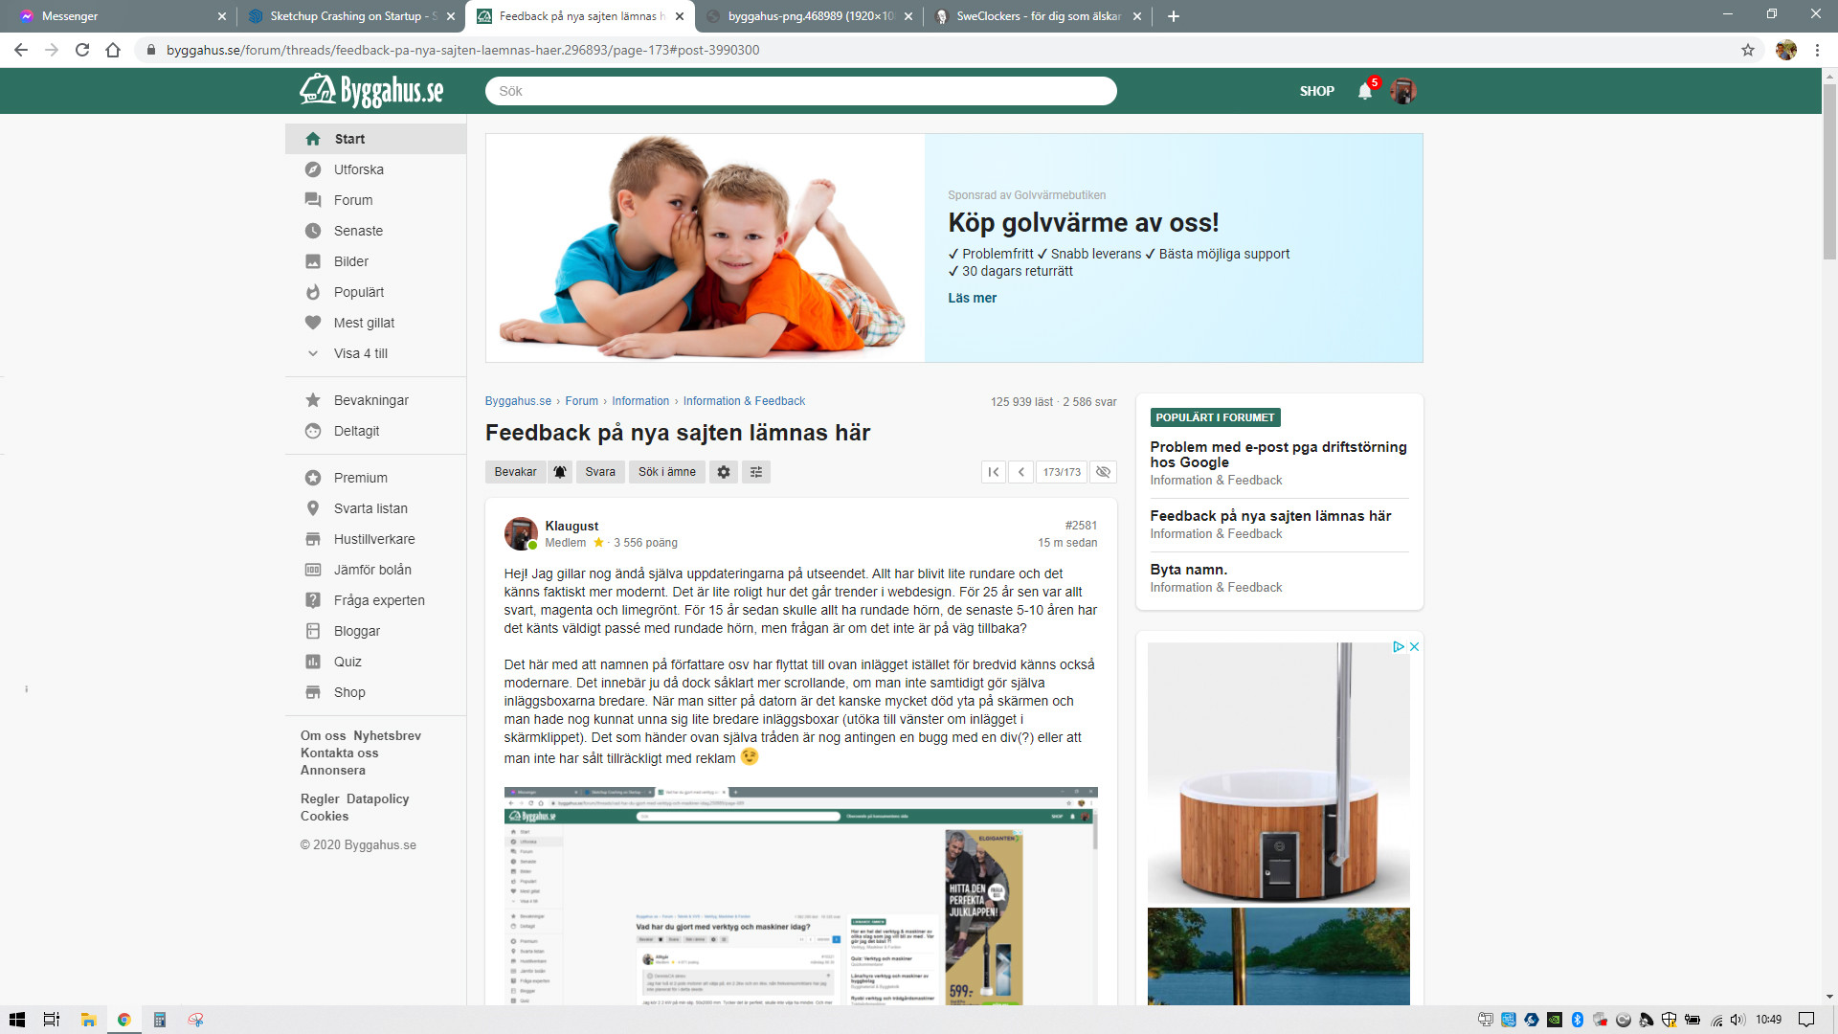Click the notification bell in header
Viewport: 1838px width, 1034px height.
click(x=1365, y=91)
